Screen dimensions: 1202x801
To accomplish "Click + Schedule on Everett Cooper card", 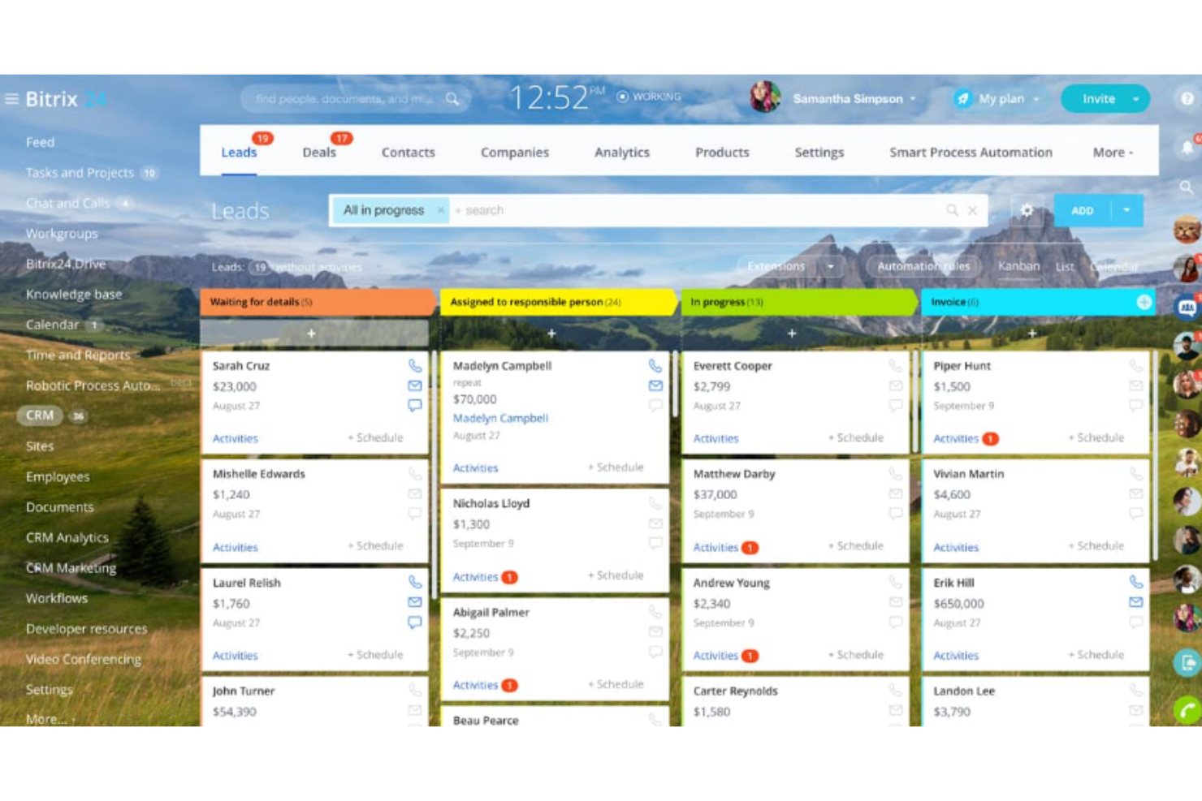I will pos(855,437).
